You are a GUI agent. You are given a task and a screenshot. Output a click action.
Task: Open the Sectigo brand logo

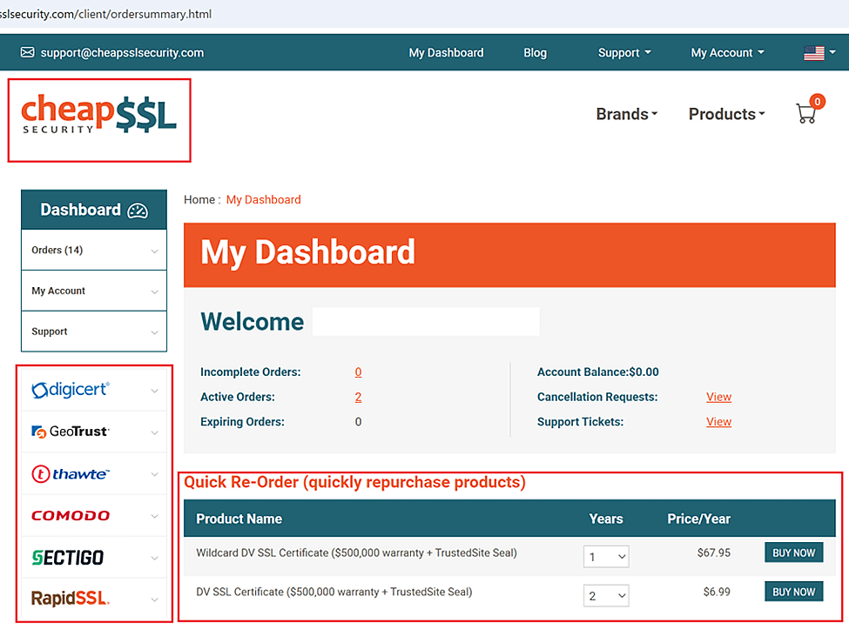(68, 558)
